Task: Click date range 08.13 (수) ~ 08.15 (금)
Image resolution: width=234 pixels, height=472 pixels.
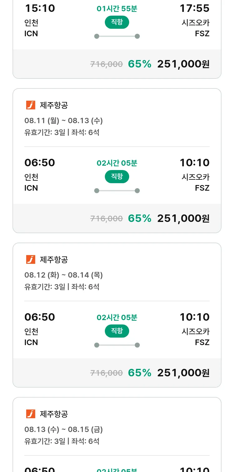Action: click(63, 429)
